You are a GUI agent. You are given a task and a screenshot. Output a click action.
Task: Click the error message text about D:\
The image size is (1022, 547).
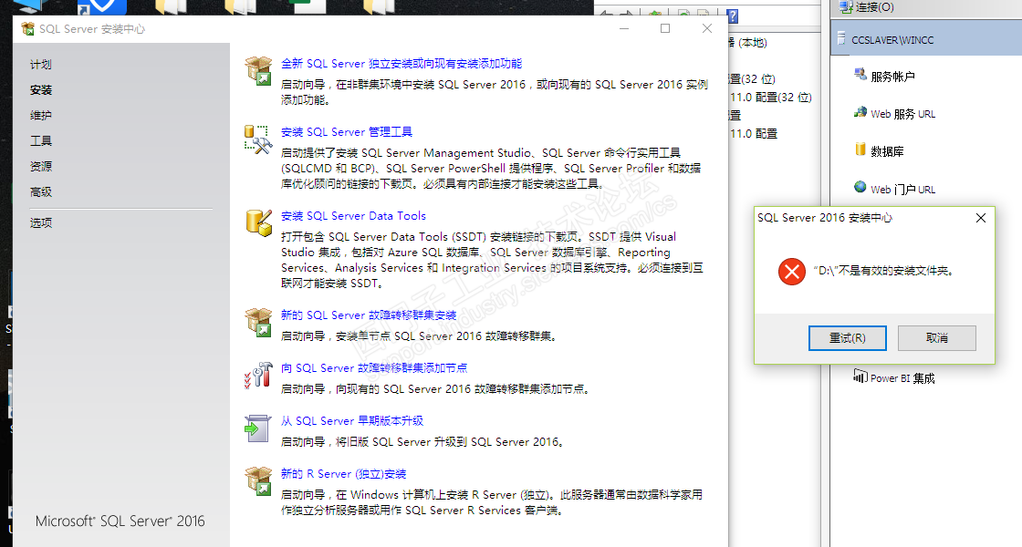(x=884, y=271)
